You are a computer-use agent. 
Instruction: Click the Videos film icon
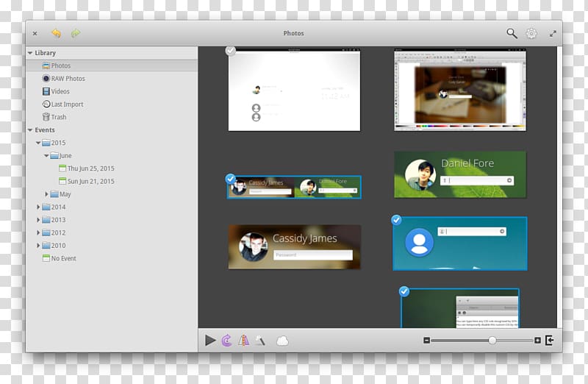(46, 91)
